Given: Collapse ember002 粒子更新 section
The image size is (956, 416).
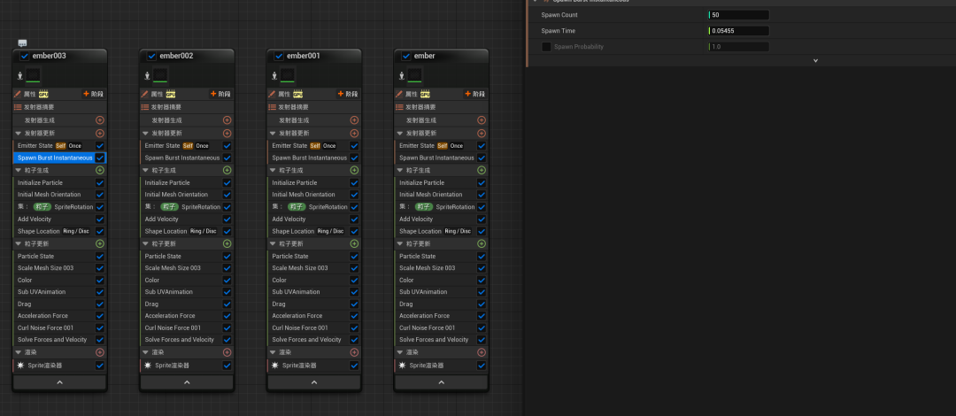Looking at the screenshot, I should tap(145, 243).
